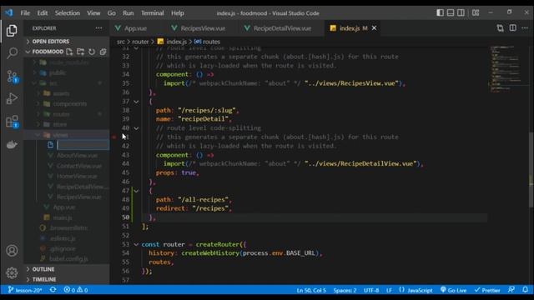The height and width of the screenshot is (300, 534).
Task: Synchronize changes in status bar
Action: [x=53, y=290]
